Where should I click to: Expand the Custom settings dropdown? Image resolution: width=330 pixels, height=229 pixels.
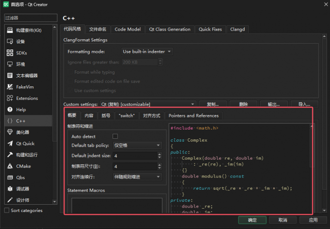point(148,104)
